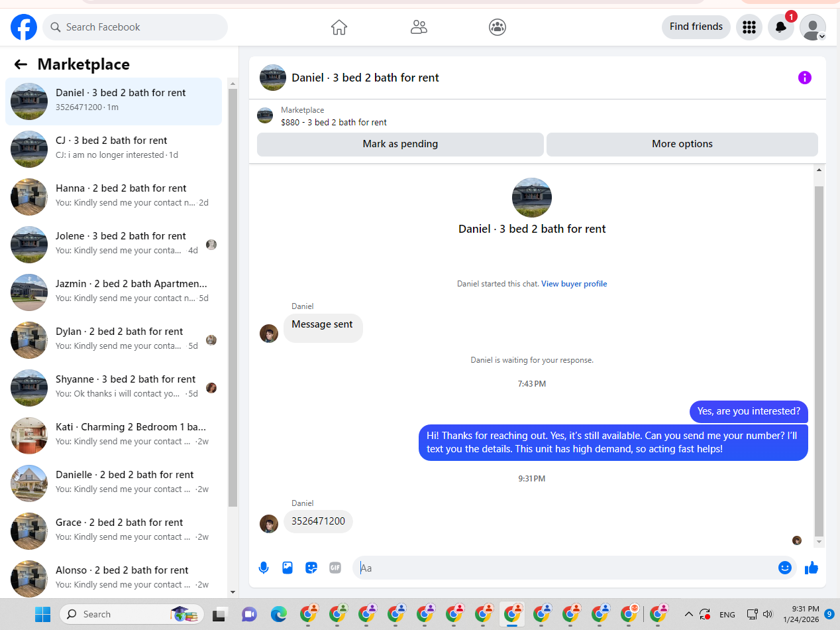Open Danielle 2 bed 2 bath conversation
Screen dimensions: 840x630
114,483
